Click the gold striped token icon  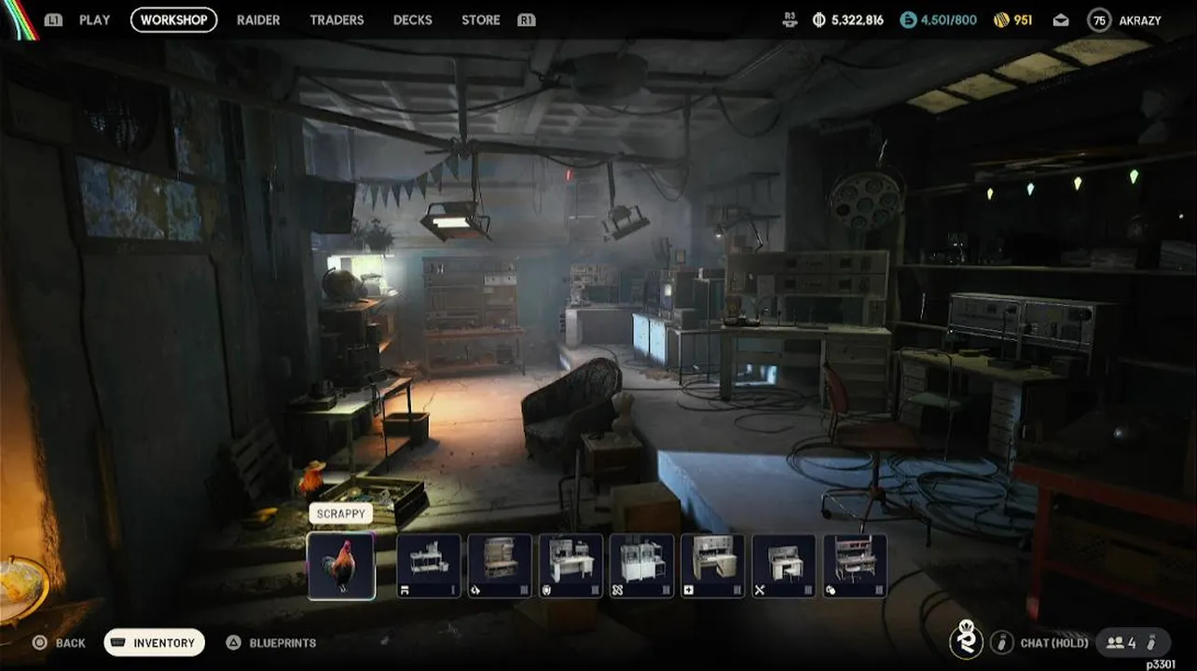1001,20
